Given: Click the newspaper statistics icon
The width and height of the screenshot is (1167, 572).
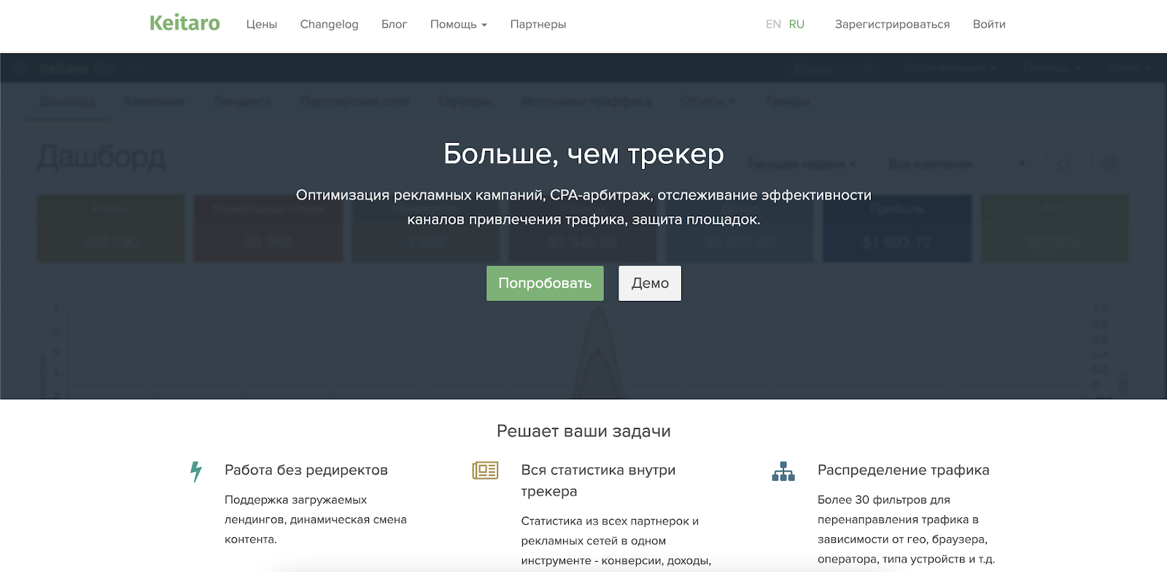Looking at the screenshot, I should tap(485, 471).
